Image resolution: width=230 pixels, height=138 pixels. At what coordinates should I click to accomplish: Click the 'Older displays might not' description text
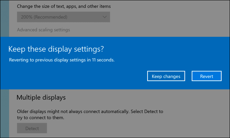(90, 112)
